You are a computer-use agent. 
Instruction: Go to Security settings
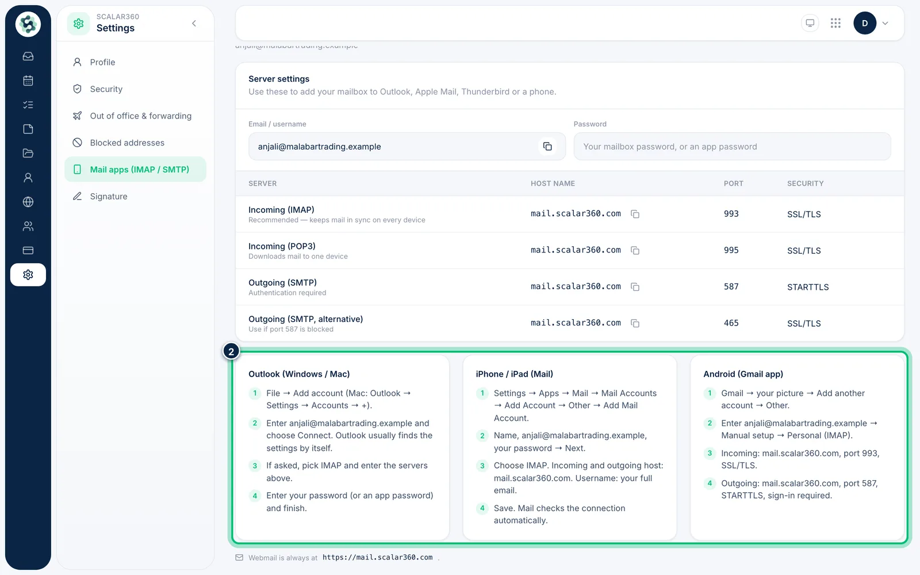135,89
